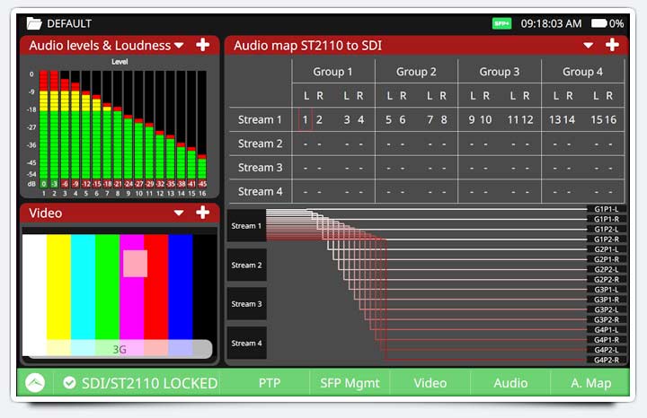Tap the channel 8 audio level meter
This screenshot has height=418, width=647.
click(118, 126)
